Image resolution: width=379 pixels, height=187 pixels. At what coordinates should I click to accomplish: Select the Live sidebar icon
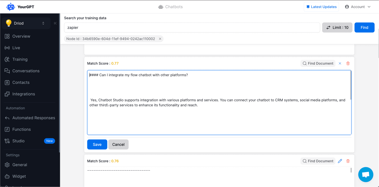(16, 48)
